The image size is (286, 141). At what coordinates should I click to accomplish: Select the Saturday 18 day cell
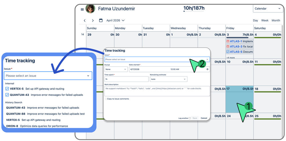click(x=267, y=99)
